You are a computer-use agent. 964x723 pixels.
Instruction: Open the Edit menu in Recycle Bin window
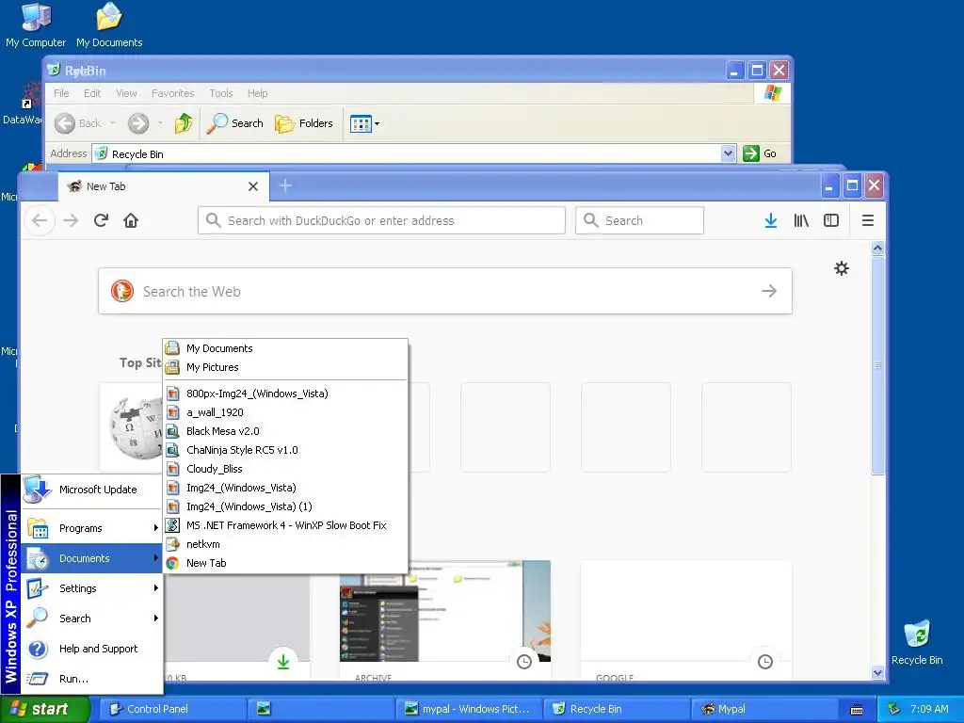92,93
